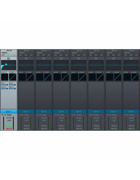Screen dimensions: 140x180
Task: Open the CH 1 compressor curve graph
Action: (x=13, y=77)
